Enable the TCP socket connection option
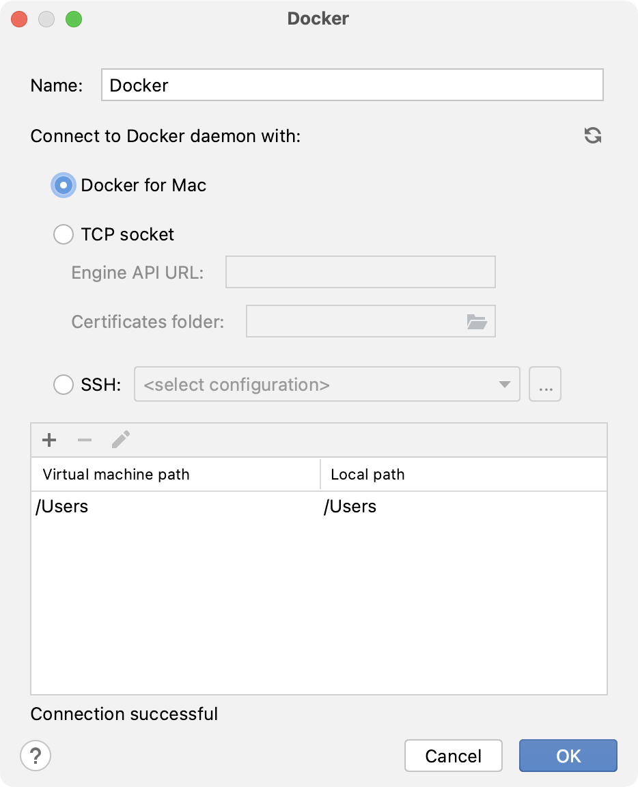This screenshot has height=787, width=638. coord(63,234)
